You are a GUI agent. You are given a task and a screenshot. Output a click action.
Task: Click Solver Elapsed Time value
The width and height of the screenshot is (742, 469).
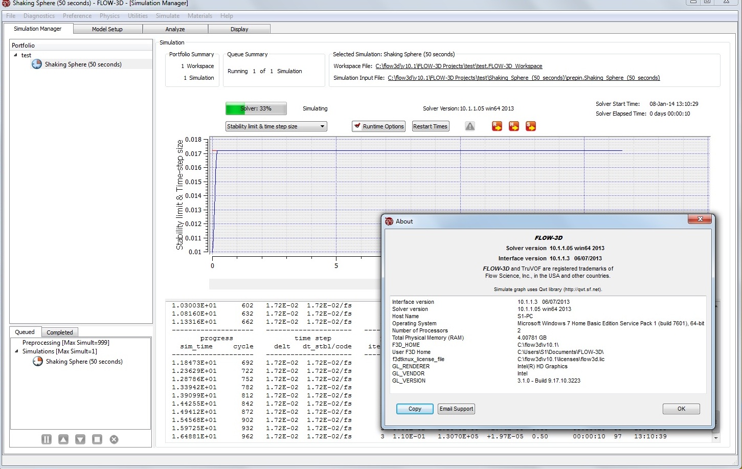pyautogui.click(x=670, y=114)
